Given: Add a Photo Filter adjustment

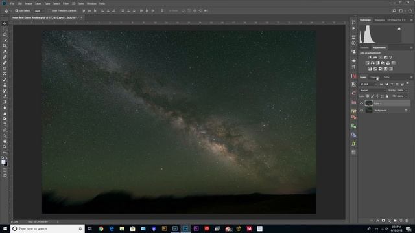Looking at the screenshot, I should coord(383,63).
